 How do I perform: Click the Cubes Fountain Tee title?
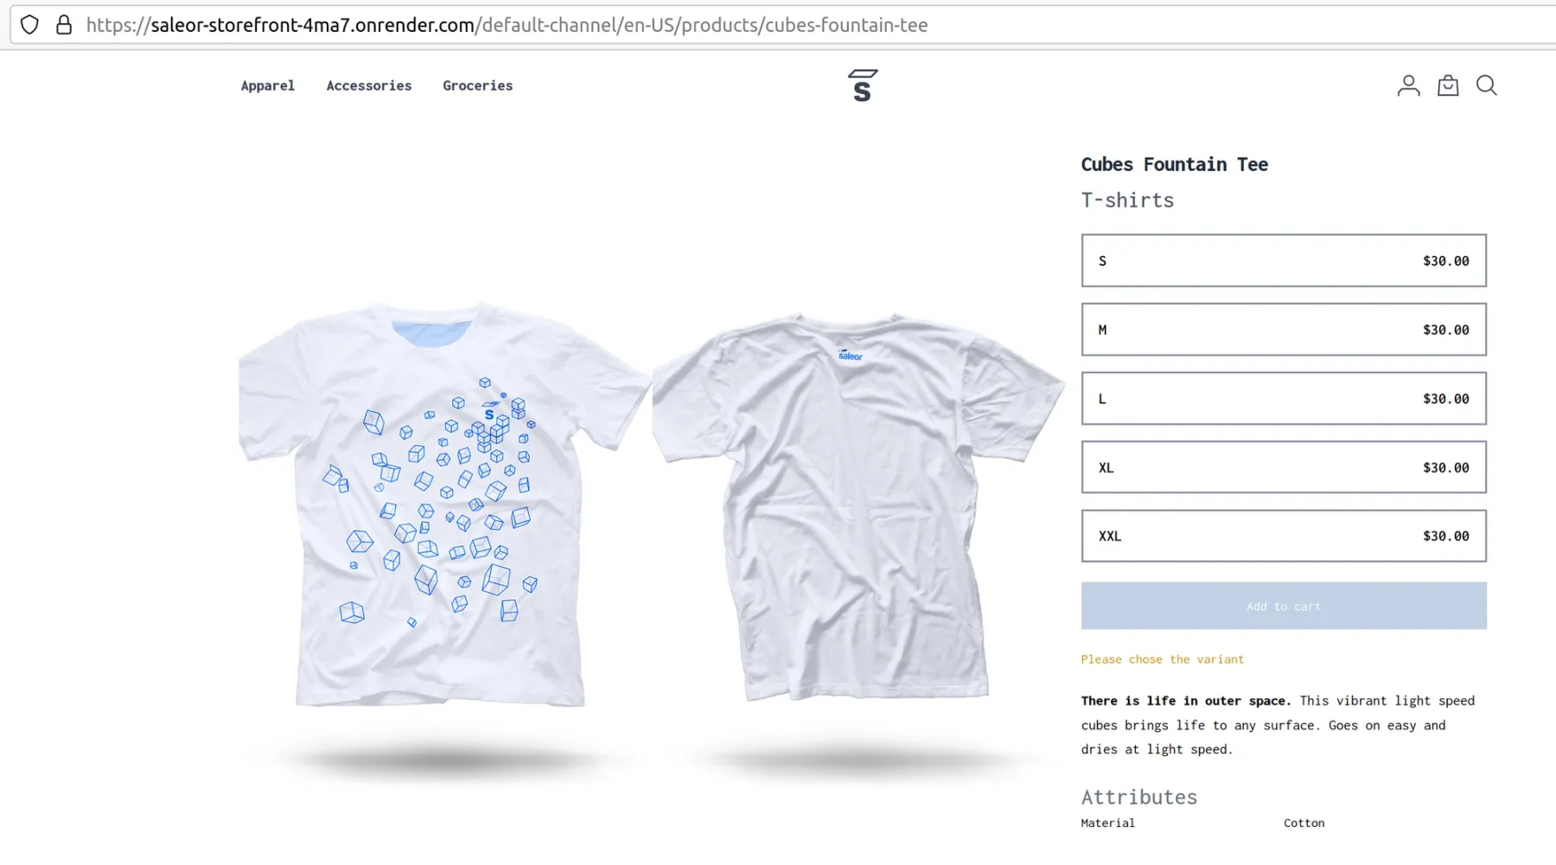coord(1174,164)
